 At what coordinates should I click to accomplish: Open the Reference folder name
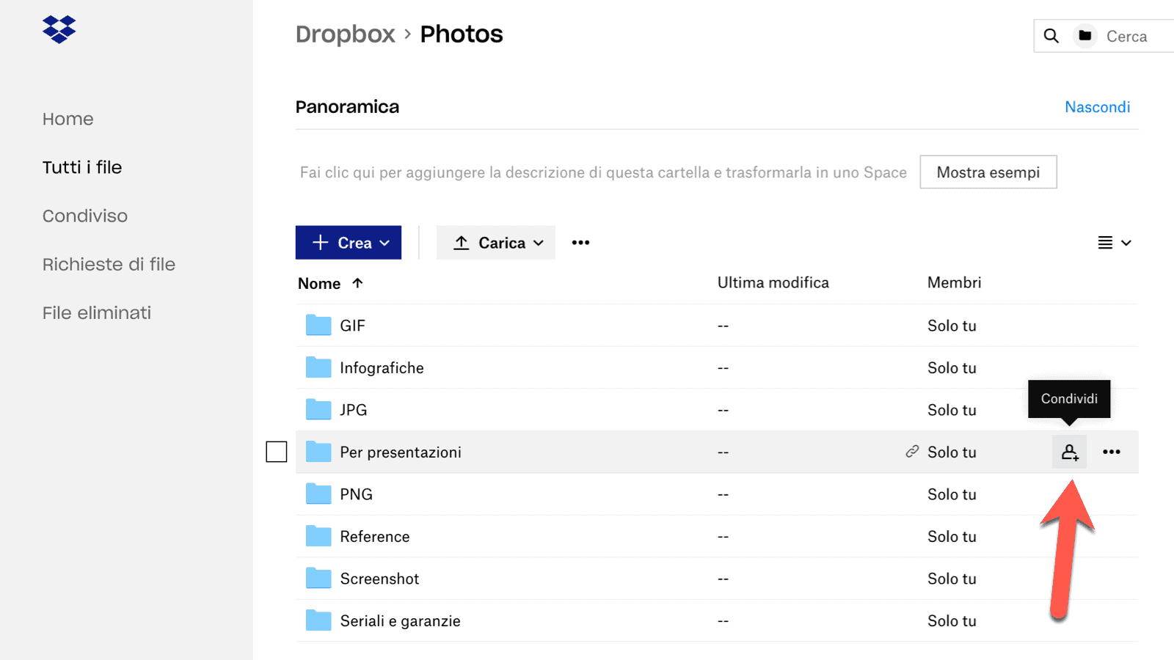(374, 537)
